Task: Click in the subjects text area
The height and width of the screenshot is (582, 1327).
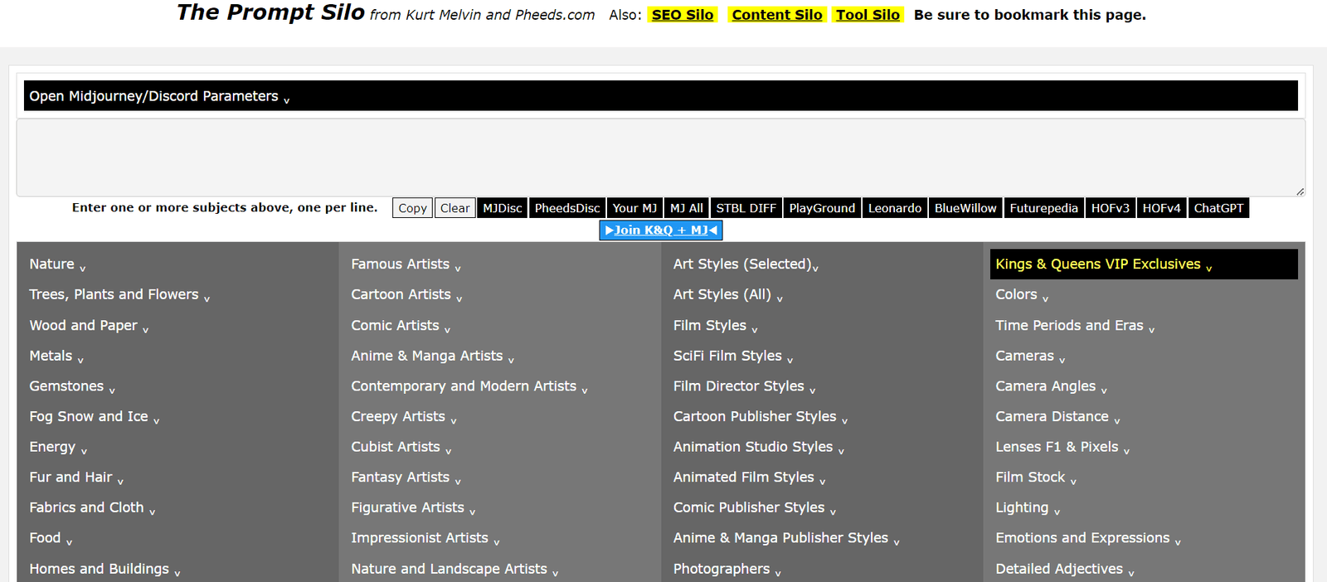Action: click(x=660, y=158)
